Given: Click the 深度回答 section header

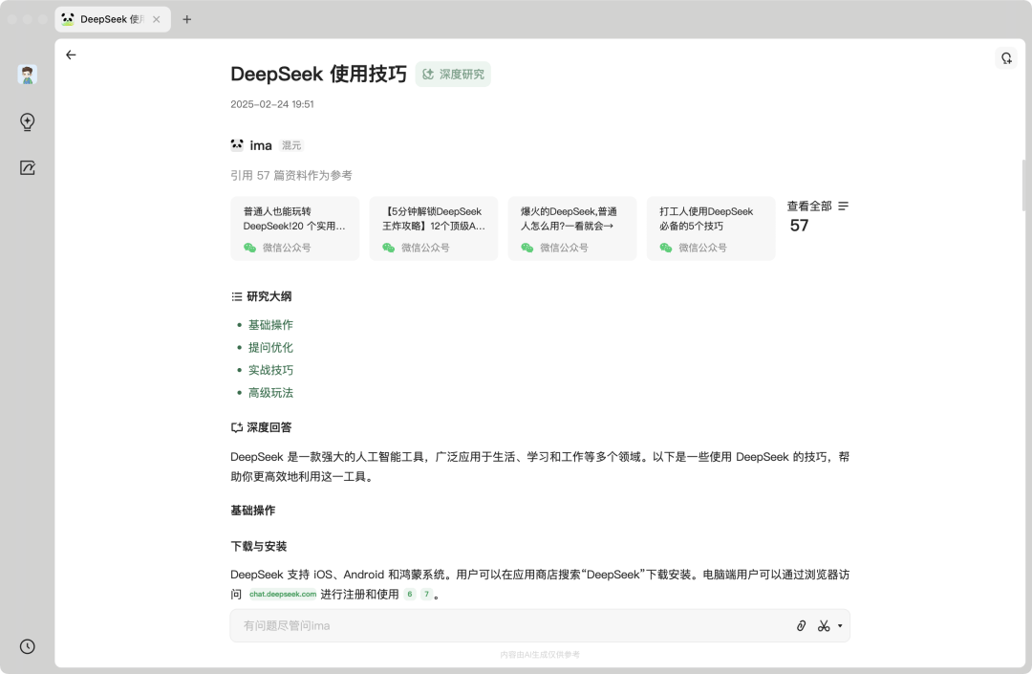Looking at the screenshot, I should [269, 428].
